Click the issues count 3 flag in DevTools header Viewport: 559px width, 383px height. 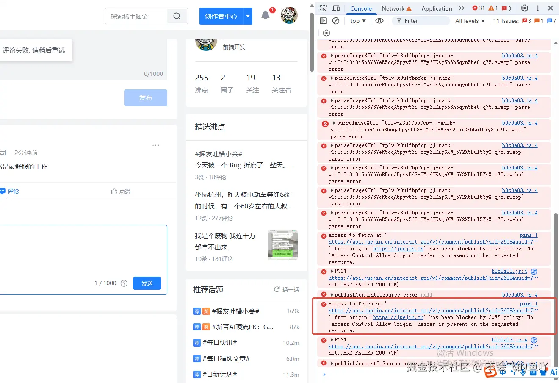point(506,8)
